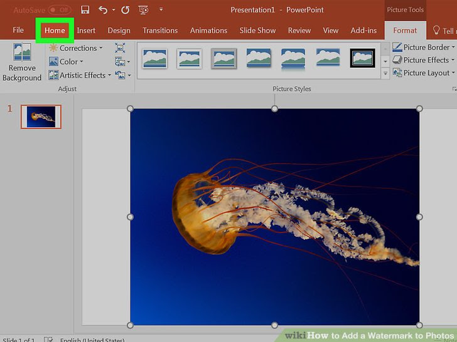
Task: Apply the third picture style, Metal Frame
Action: click(x=224, y=58)
